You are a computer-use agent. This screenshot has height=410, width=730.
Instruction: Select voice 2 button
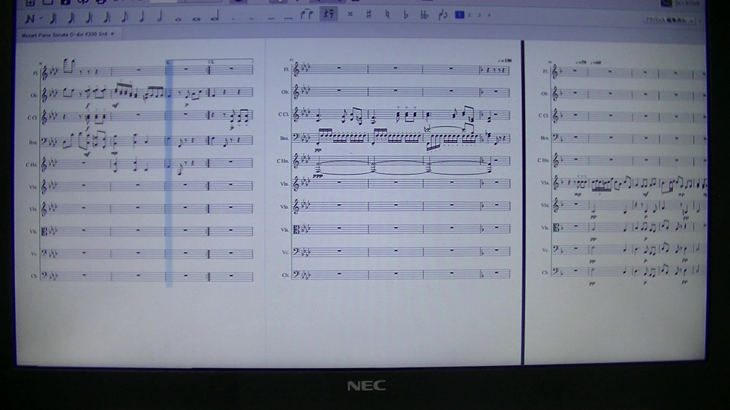[x=469, y=15]
